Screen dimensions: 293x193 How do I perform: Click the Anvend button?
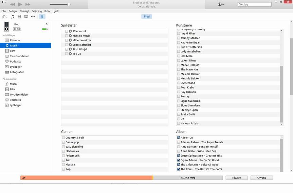[x=262, y=178]
